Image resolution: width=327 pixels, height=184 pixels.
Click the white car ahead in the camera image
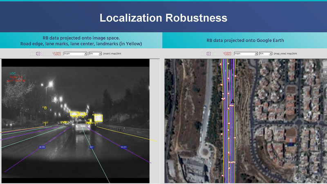83,127
